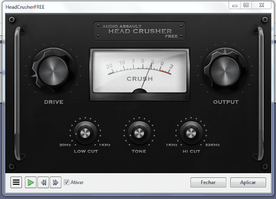The height and width of the screenshot is (199, 276).
Task: Click the TONE knob
Action: (139, 133)
